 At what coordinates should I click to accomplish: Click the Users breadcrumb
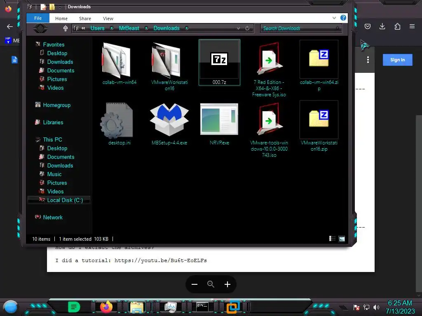pos(97,28)
